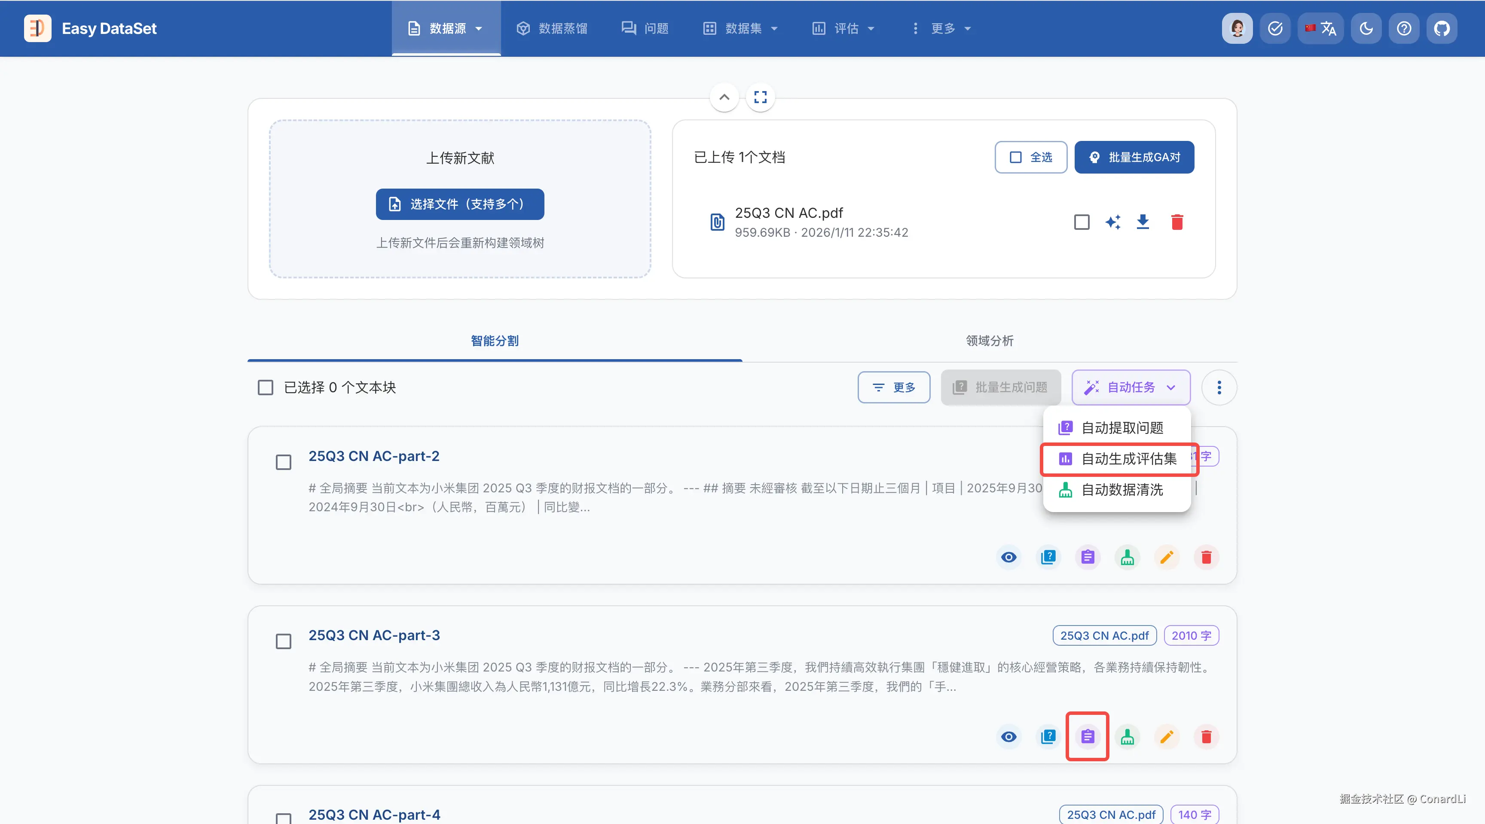Image resolution: width=1485 pixels, height=824 pixels.
Task: Click the 批量生成GA对 button
Action: tap(1134, 157)
